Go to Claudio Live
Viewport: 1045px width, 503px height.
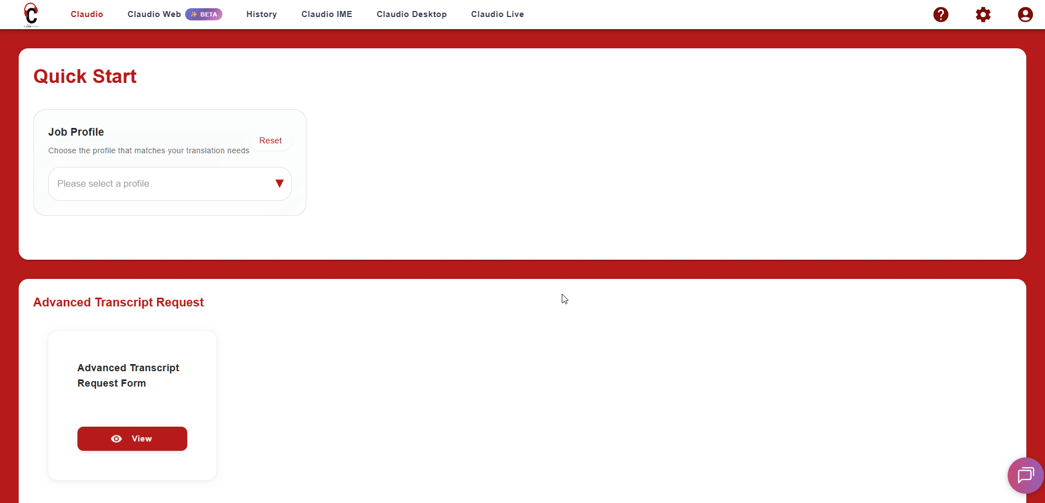497,14
